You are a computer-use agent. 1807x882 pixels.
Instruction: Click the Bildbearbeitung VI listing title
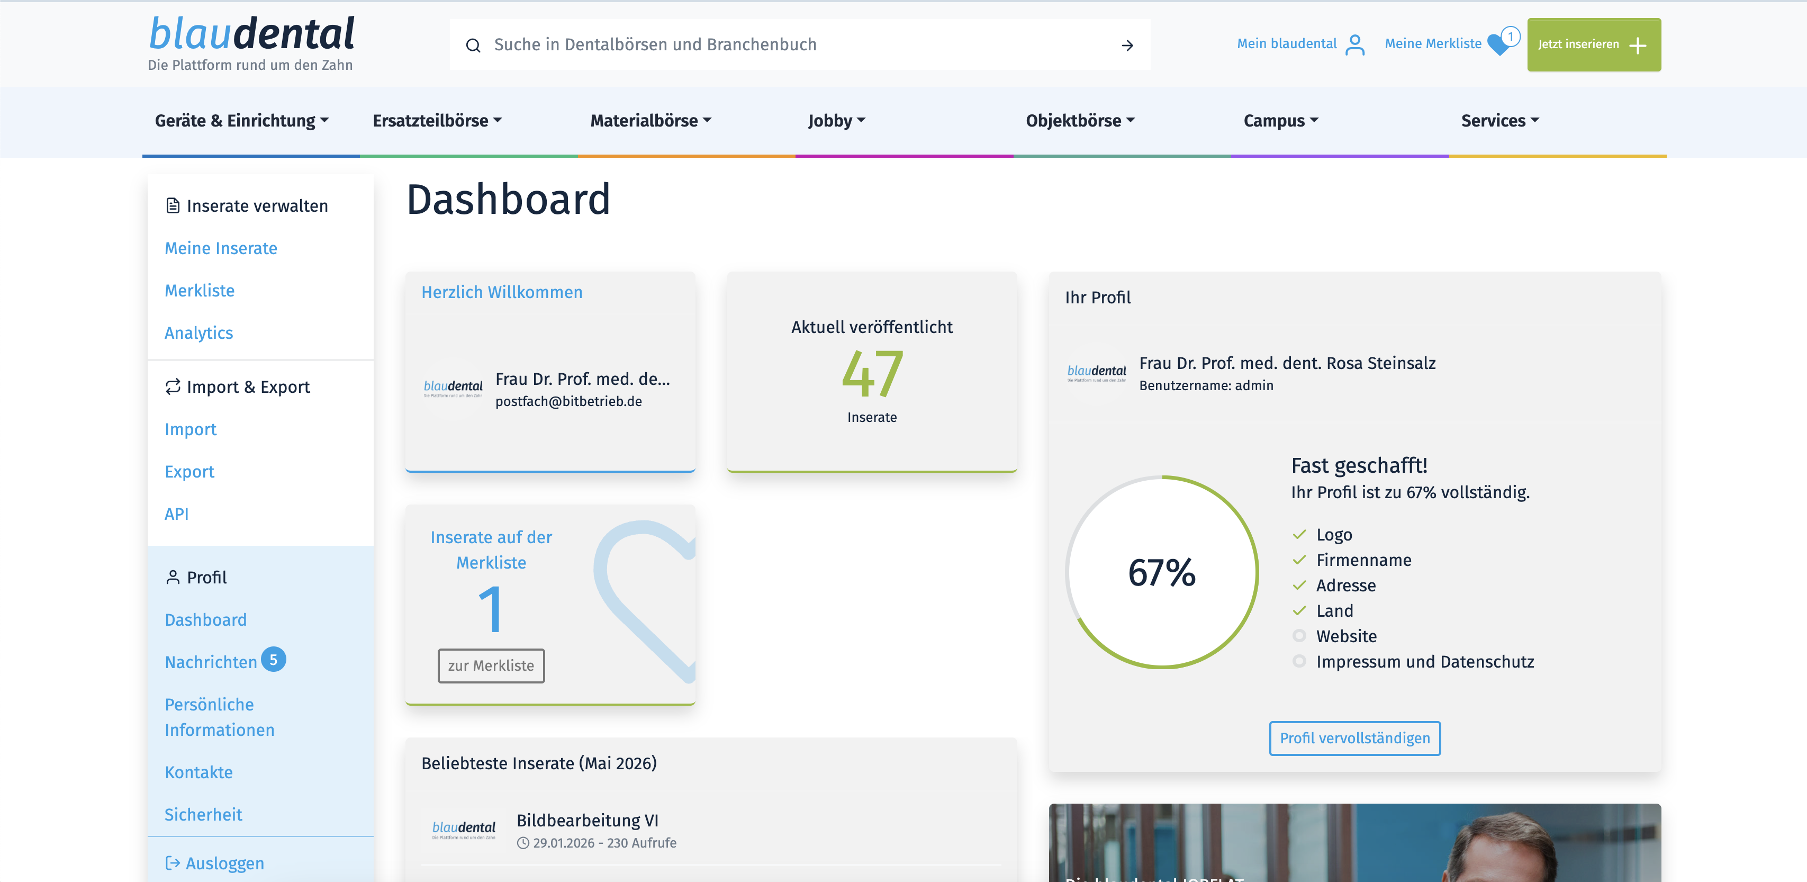587,820
